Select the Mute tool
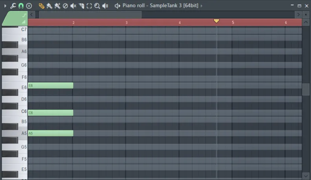 coord(73,6)
